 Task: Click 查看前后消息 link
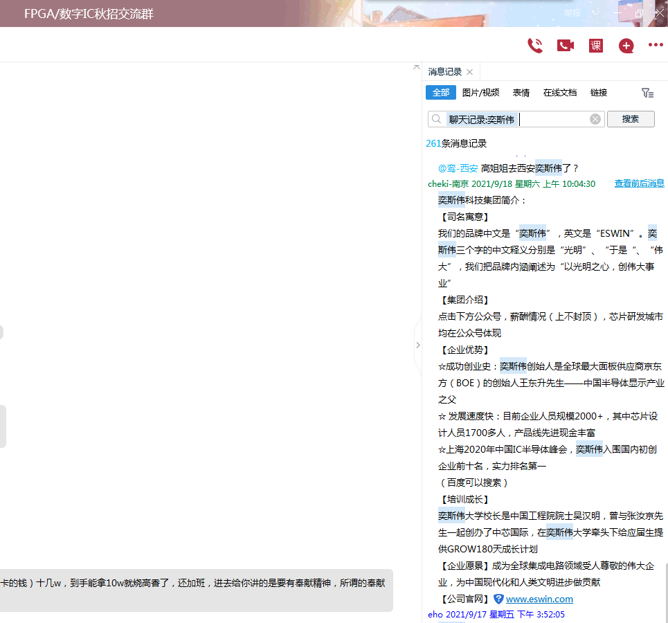pos(639,183)
